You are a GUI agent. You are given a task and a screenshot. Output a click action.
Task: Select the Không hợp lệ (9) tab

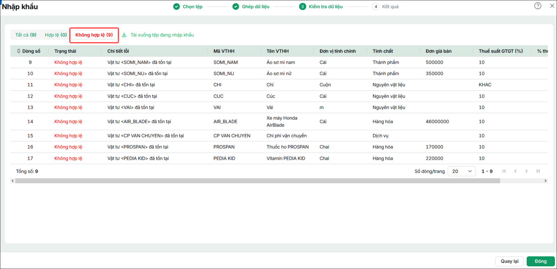pyautogui.click(x=94, y=35)
